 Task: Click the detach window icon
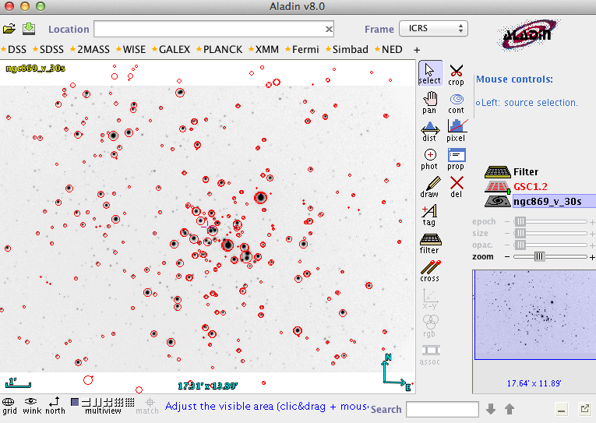[x=584, y=409]
